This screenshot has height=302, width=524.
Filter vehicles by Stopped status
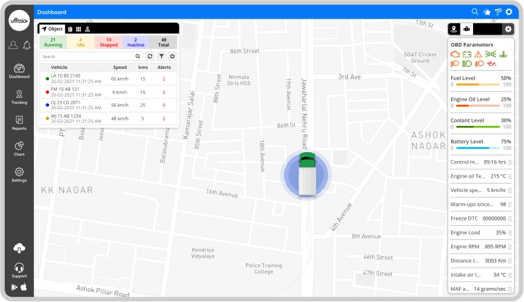pyautogui.click(x=108, y=42)
